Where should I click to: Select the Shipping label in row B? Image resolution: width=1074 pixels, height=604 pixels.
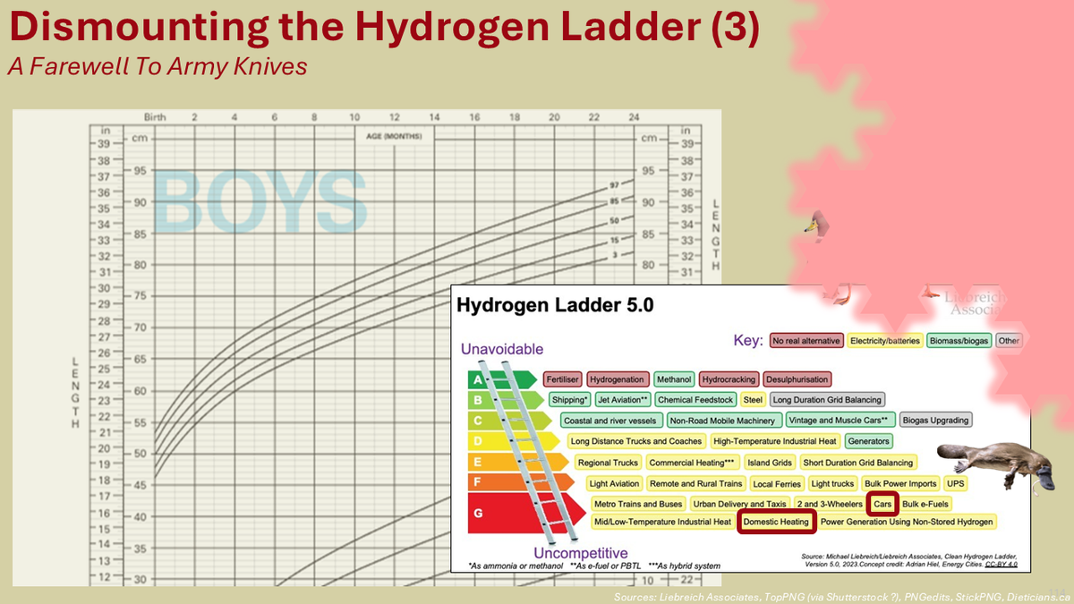tap(569, 399)
